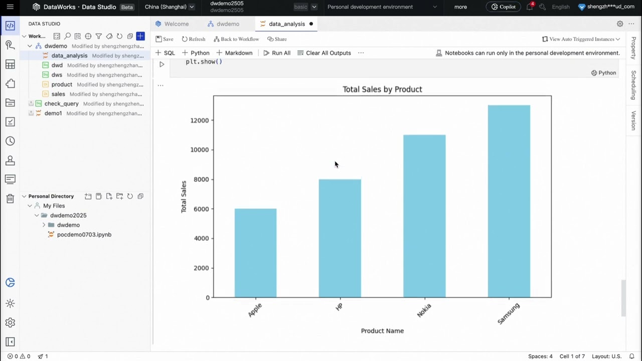Open pocdemo0703.ipynb file
The image size is (642, 361).
[x=84, y=235]
